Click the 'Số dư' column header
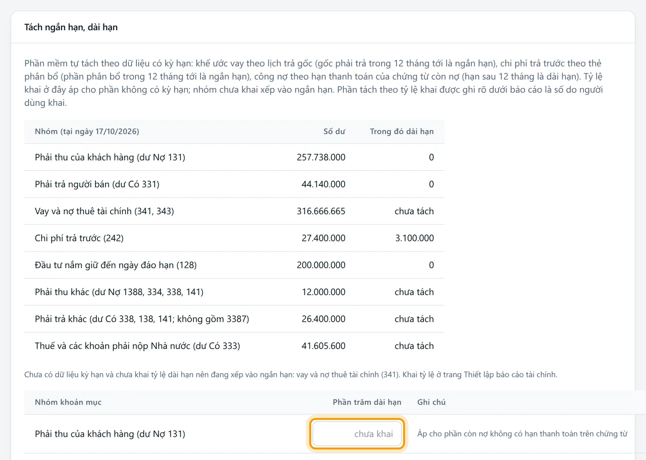Screen dimensions: 646x460 [x=334, y=131]
